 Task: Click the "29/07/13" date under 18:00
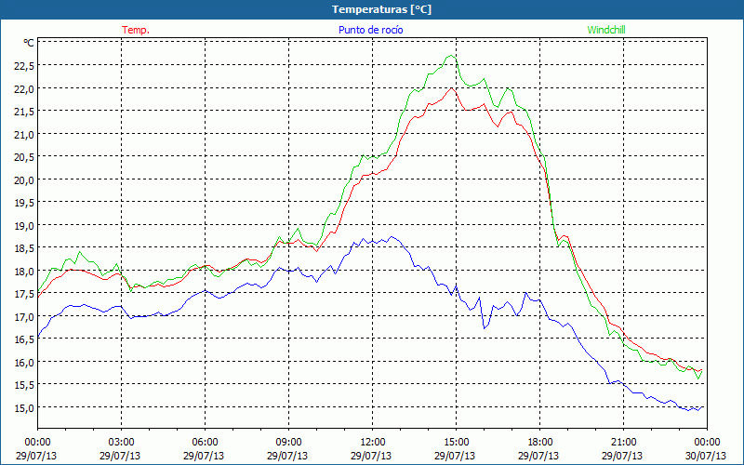[538, 456]
